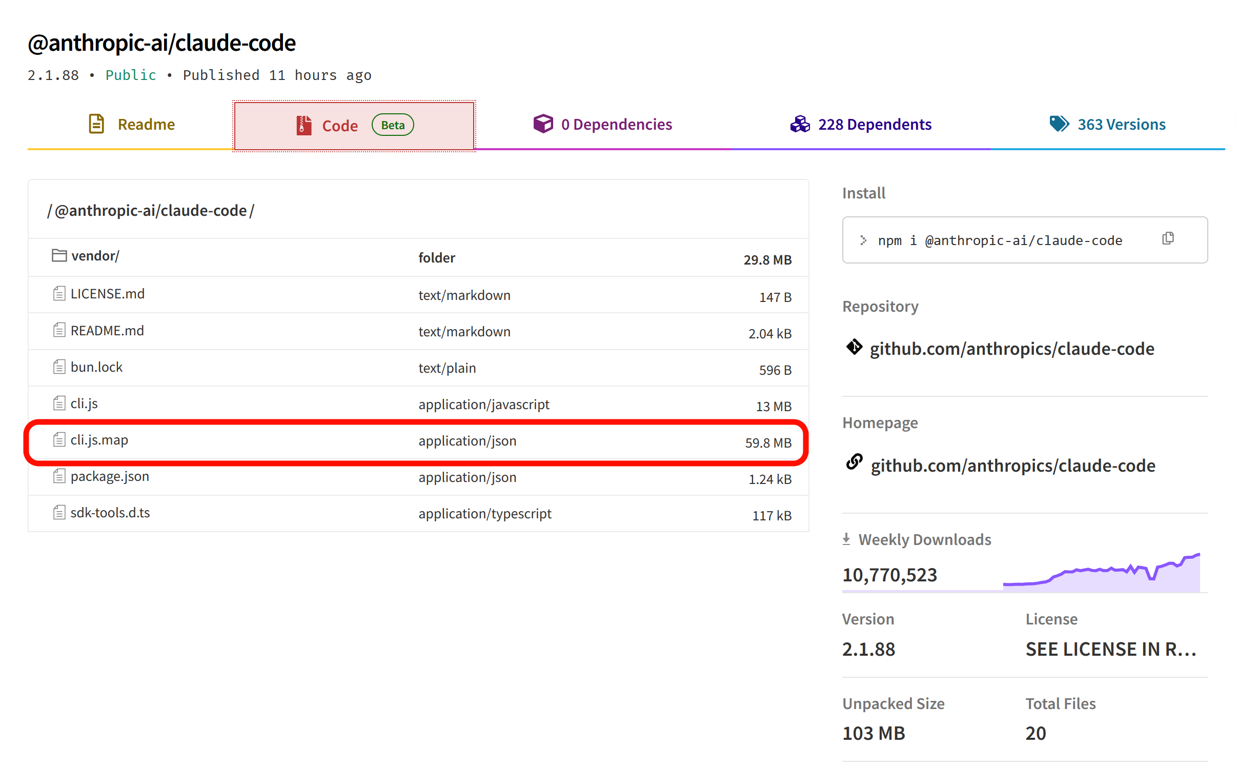Follow the Repository github.com link
1237x768 pixels.
coord(1011,349)
